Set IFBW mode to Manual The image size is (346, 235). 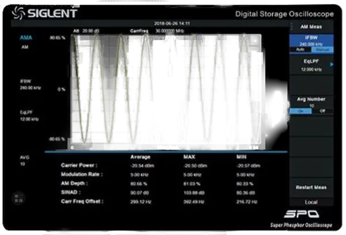click(322, 50)
